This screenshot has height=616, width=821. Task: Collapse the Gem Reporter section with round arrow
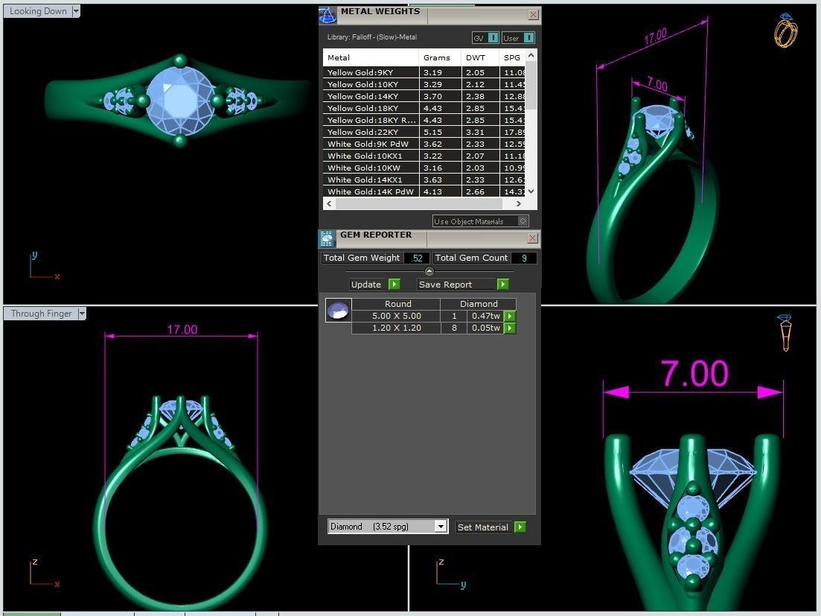[x=429, y=271]
